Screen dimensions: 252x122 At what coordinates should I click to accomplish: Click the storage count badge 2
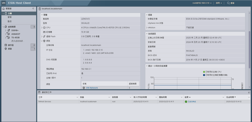pos(33,45)
